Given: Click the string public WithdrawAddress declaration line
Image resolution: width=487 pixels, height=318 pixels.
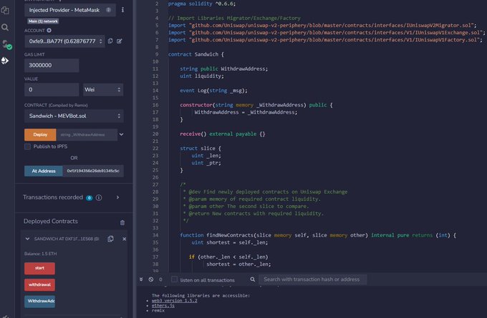Looking at the screenshot, I should [x=223, y=69].
